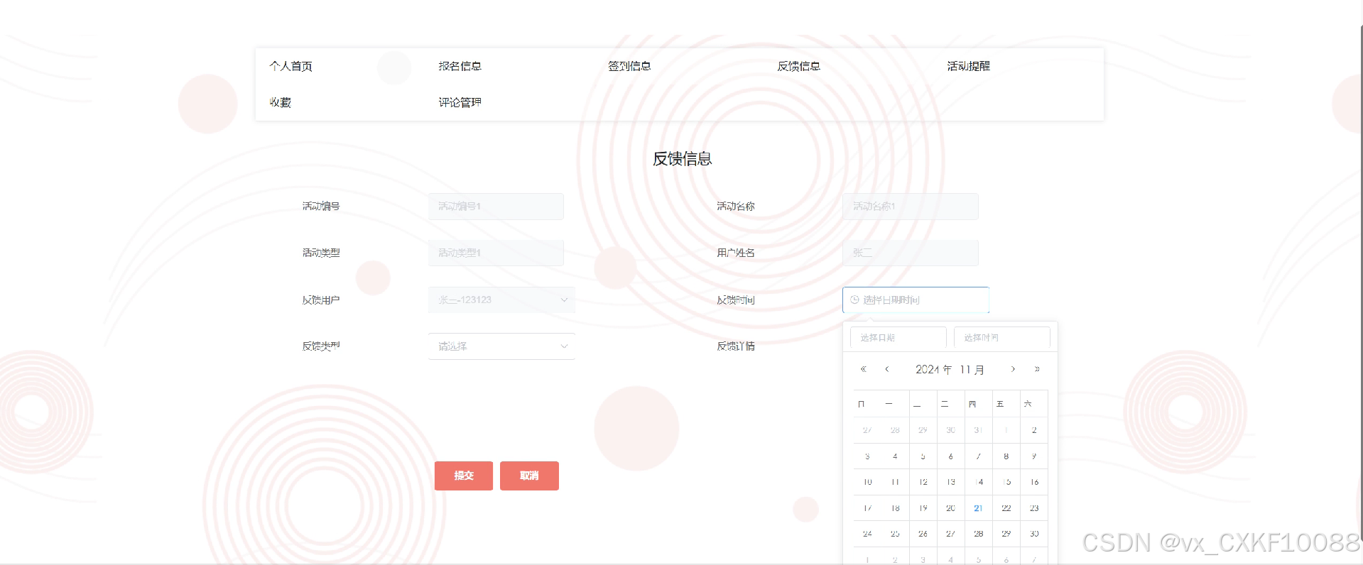
Task: Select date 12 in calendar
Action: 923,482
